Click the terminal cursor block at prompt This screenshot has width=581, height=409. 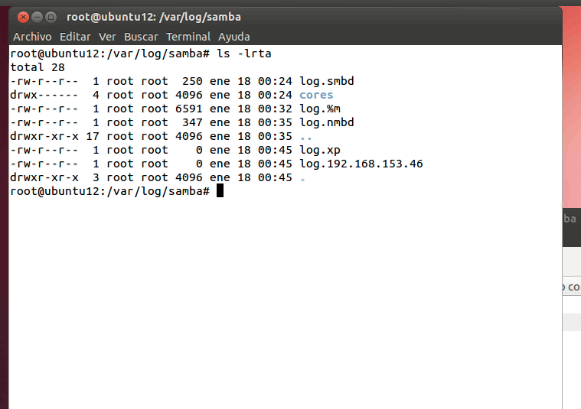[220, 191]
